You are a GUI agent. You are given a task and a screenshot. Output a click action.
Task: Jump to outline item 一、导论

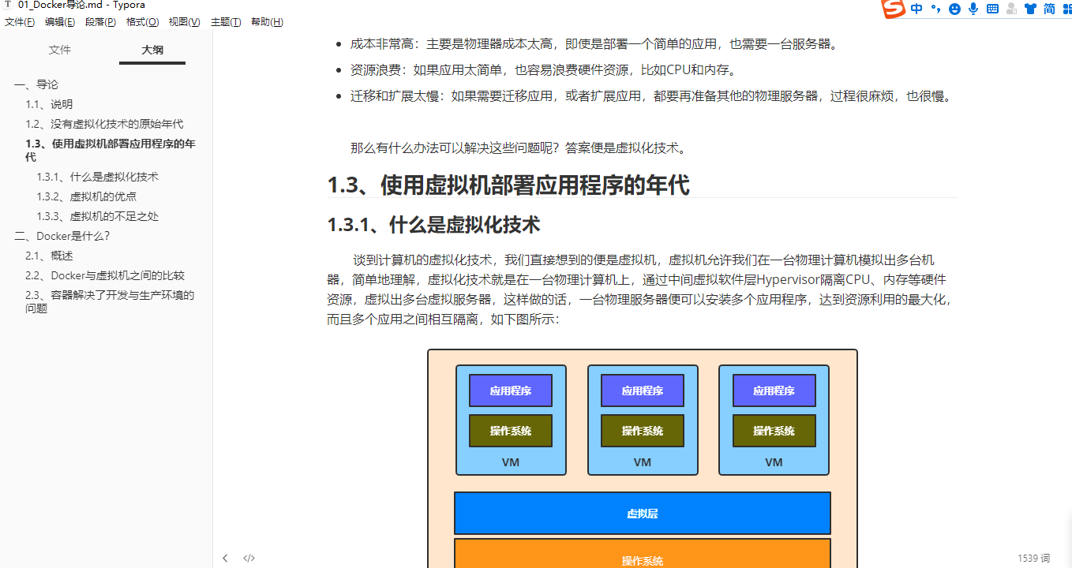(36, 84)
